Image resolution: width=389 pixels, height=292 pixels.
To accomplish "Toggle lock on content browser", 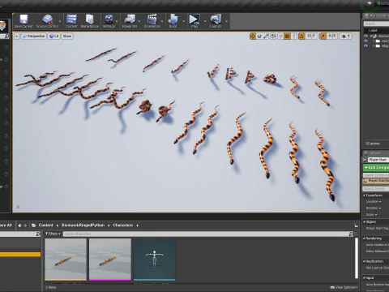I will click(356, 225).
